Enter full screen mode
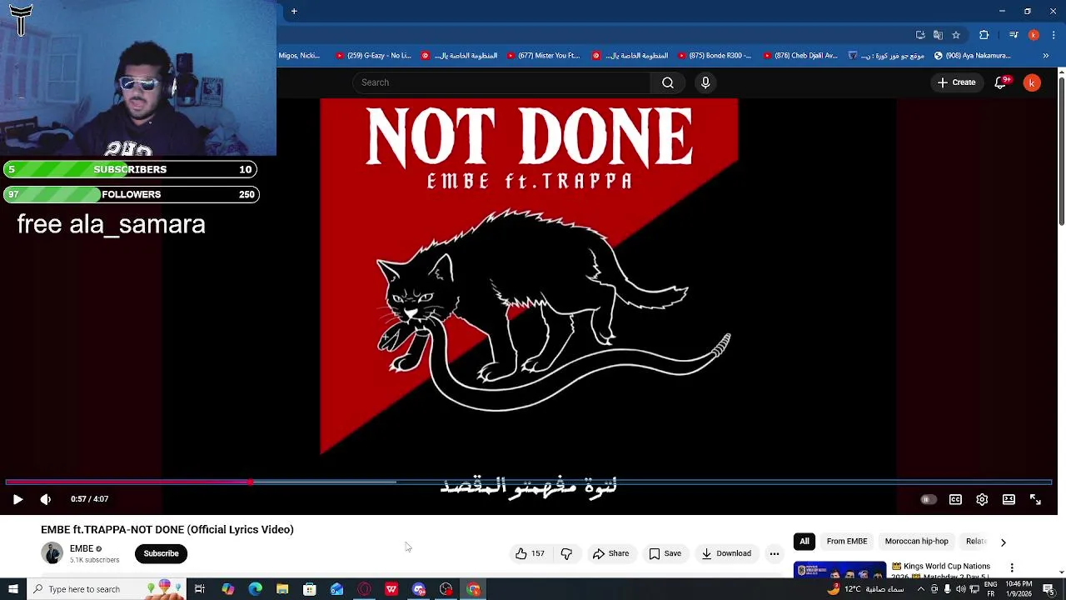This screenshot has width=1066, height=600. click(1035, 499)
